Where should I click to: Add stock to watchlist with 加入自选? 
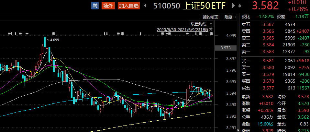[x=128, y=6]
